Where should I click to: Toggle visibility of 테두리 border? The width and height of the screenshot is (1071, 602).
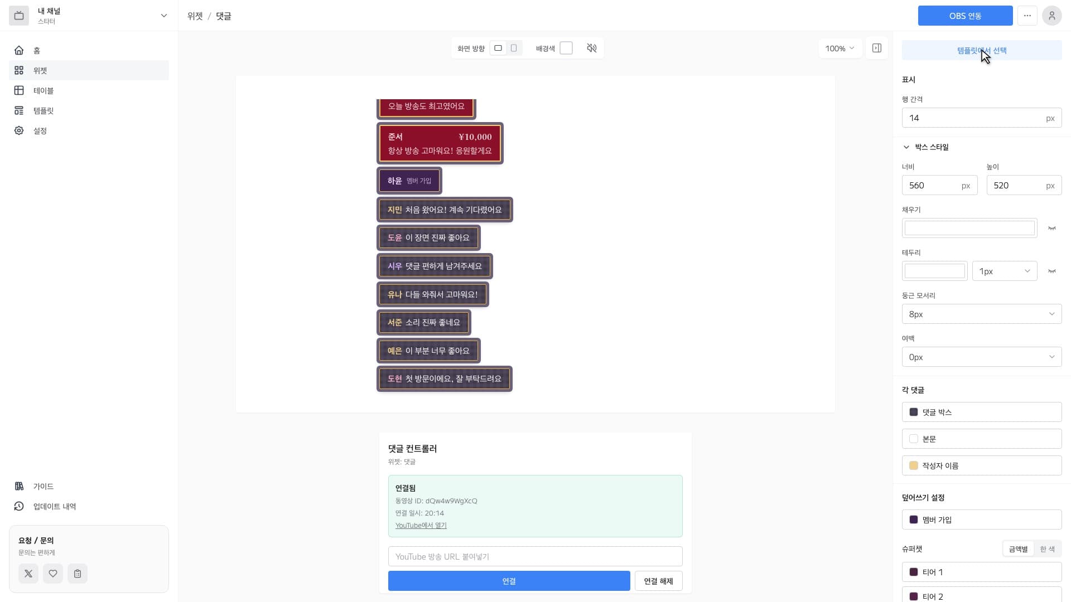pyautogui.click(x=1052, y=271)
